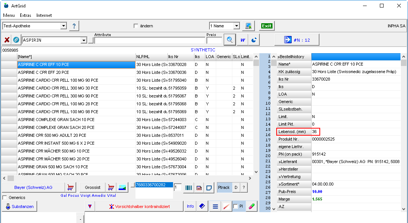Click the green Exit button
This screenshot has width=408, height=223.
267,26
